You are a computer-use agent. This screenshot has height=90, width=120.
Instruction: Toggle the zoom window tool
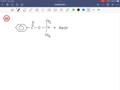coord(12,10)
